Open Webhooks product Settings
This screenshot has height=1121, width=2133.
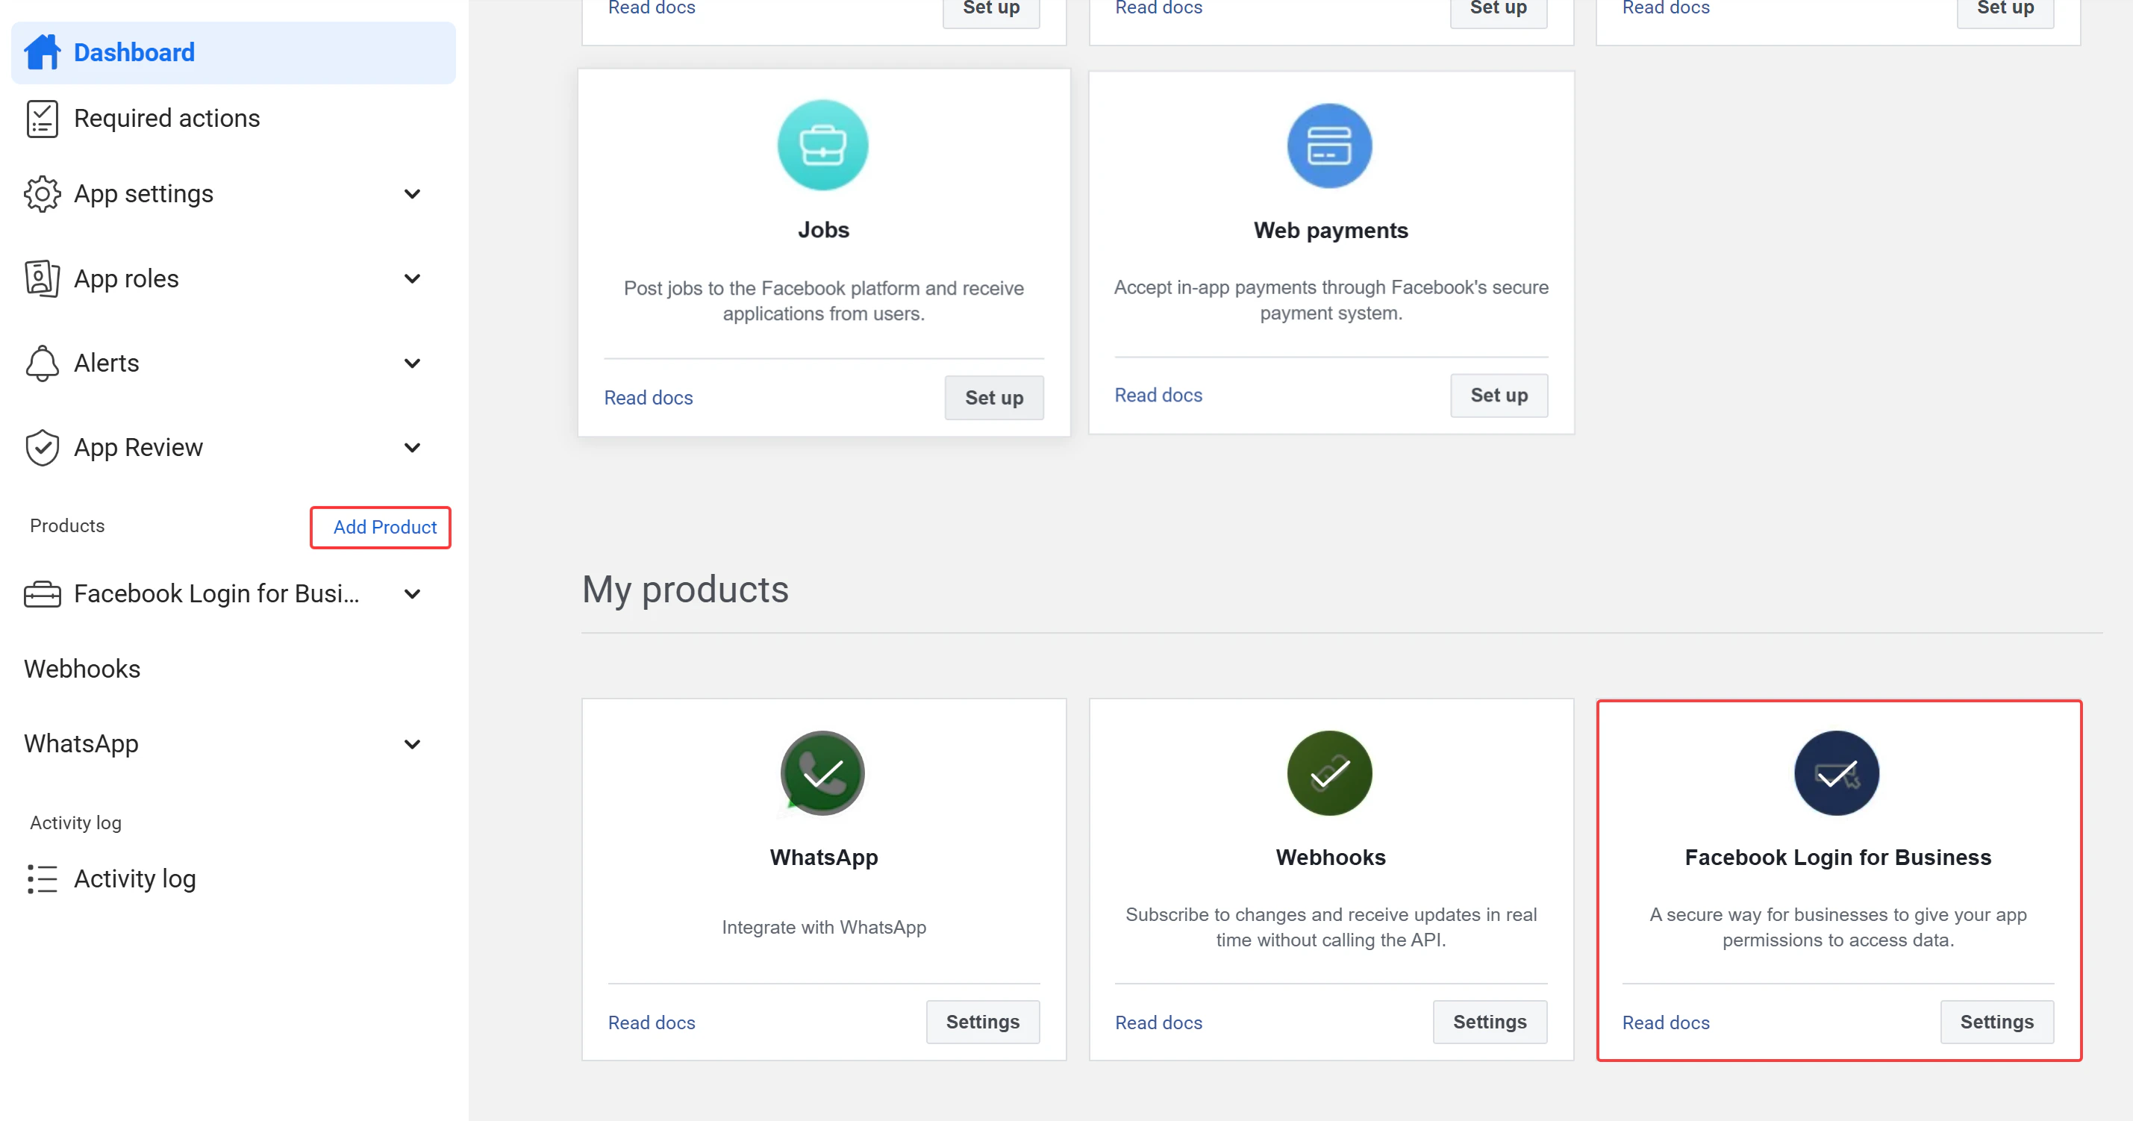click(1490, 1022)
